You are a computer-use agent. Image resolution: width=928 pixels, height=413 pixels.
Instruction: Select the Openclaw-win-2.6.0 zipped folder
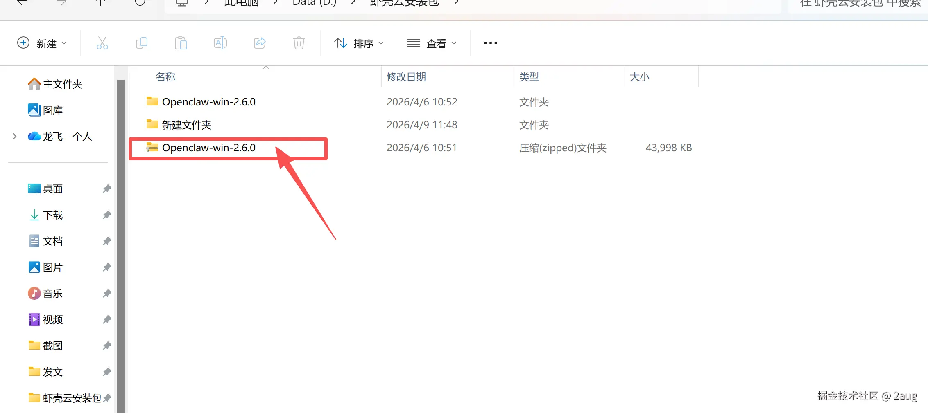[208, 148]
